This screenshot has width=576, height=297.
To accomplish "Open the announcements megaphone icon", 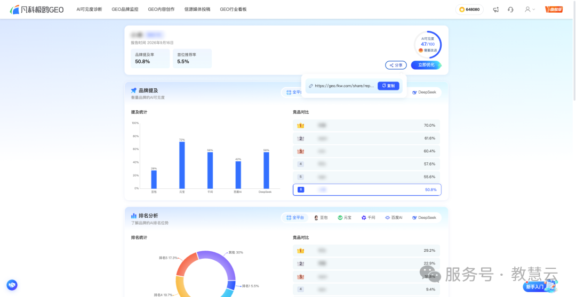I will point(496,10).
